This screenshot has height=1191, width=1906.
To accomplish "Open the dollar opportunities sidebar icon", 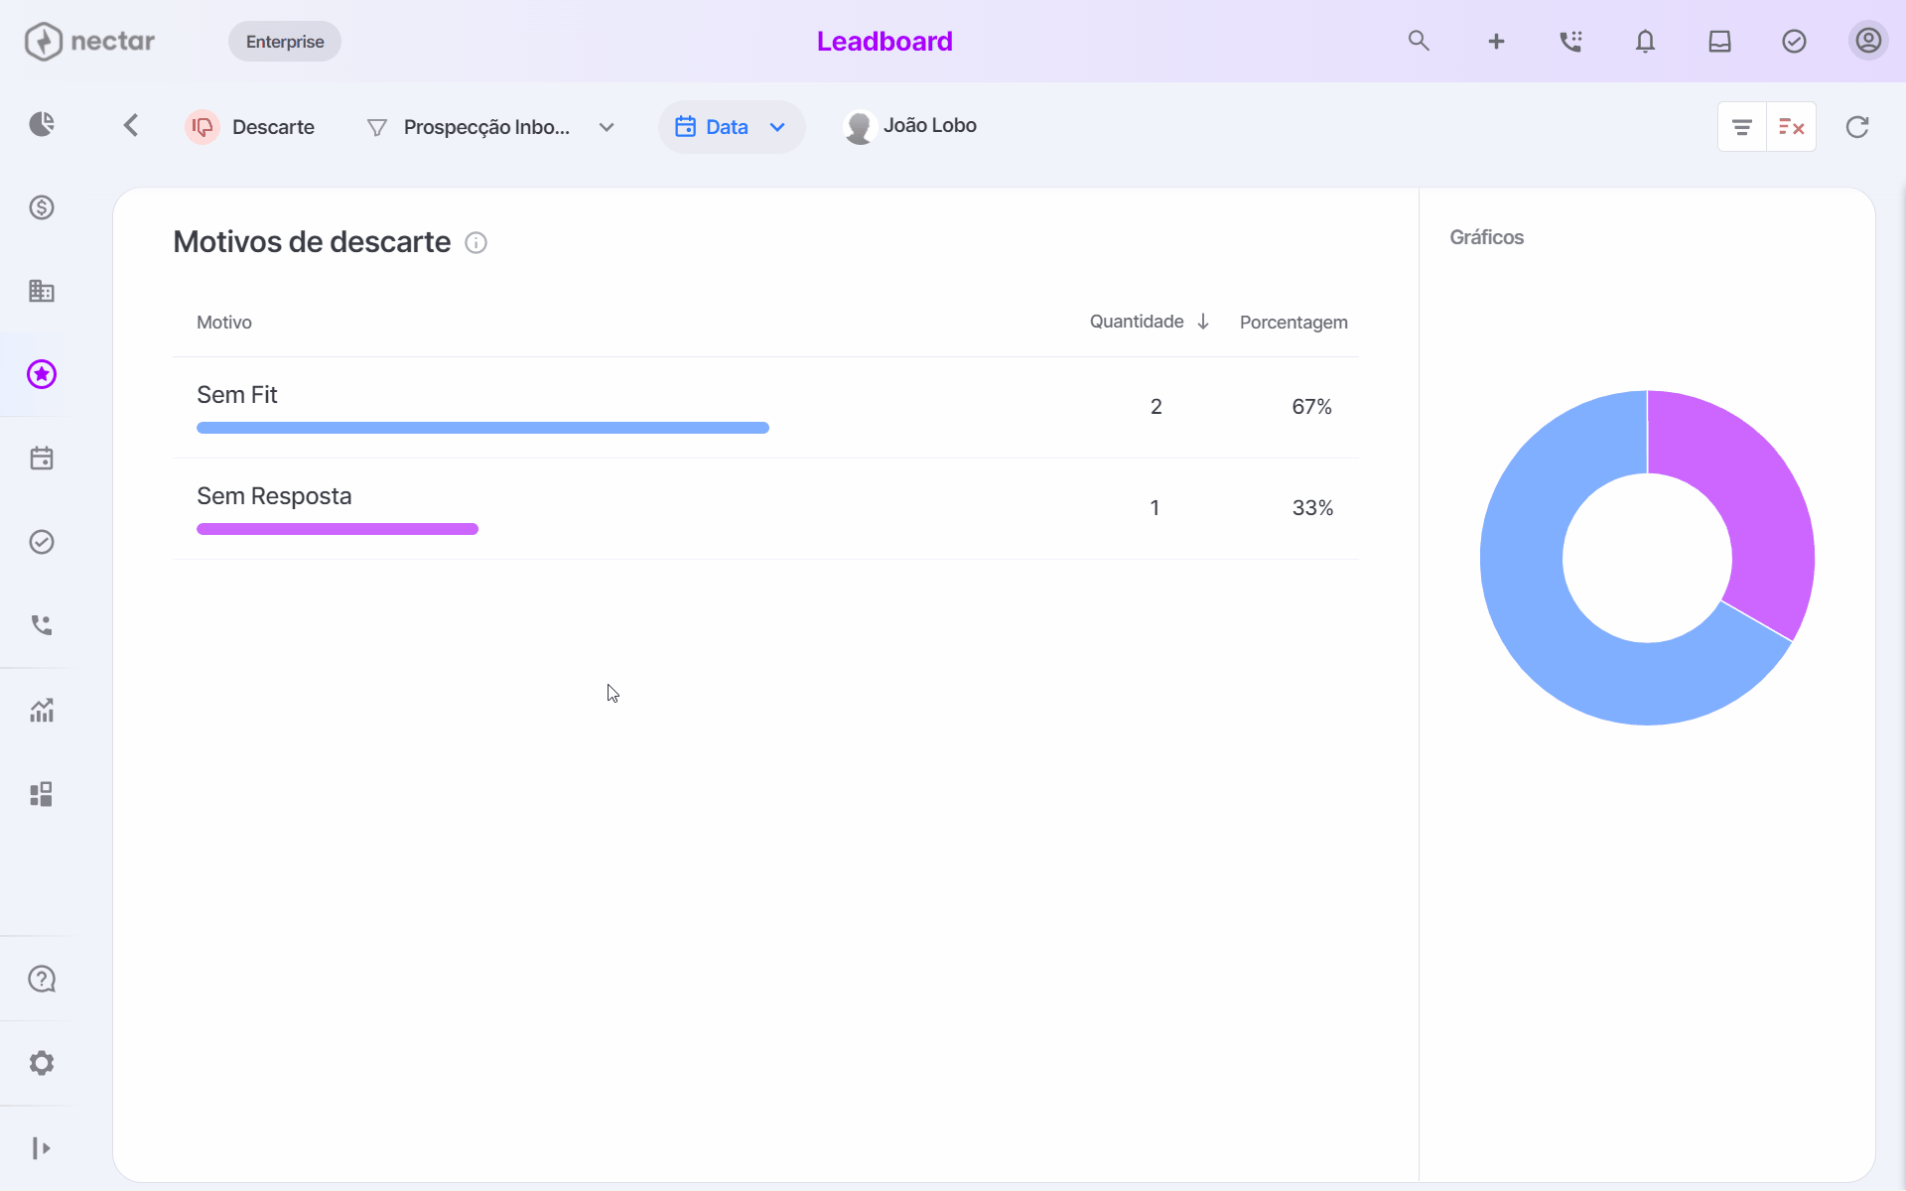I will click(x=42, y=207).
